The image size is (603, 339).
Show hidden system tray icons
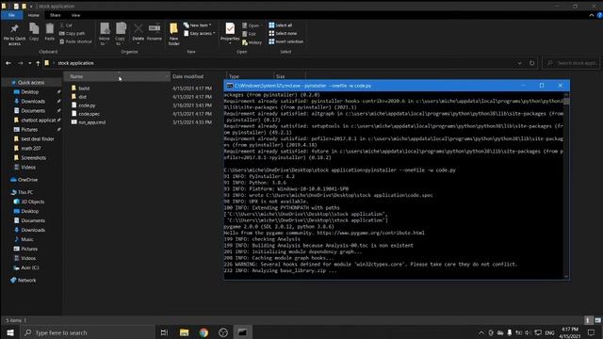(481, 332)
